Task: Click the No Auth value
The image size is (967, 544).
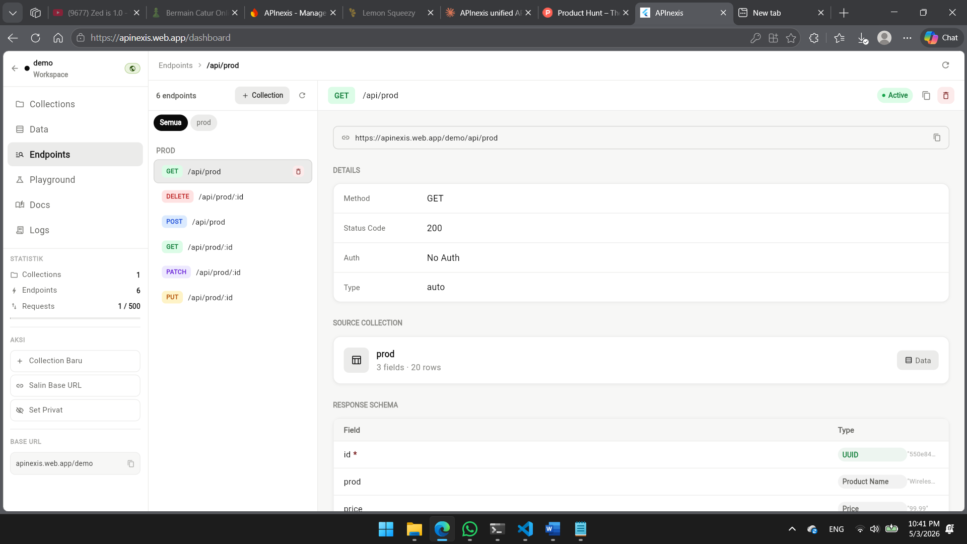Action: pos(443,258)
